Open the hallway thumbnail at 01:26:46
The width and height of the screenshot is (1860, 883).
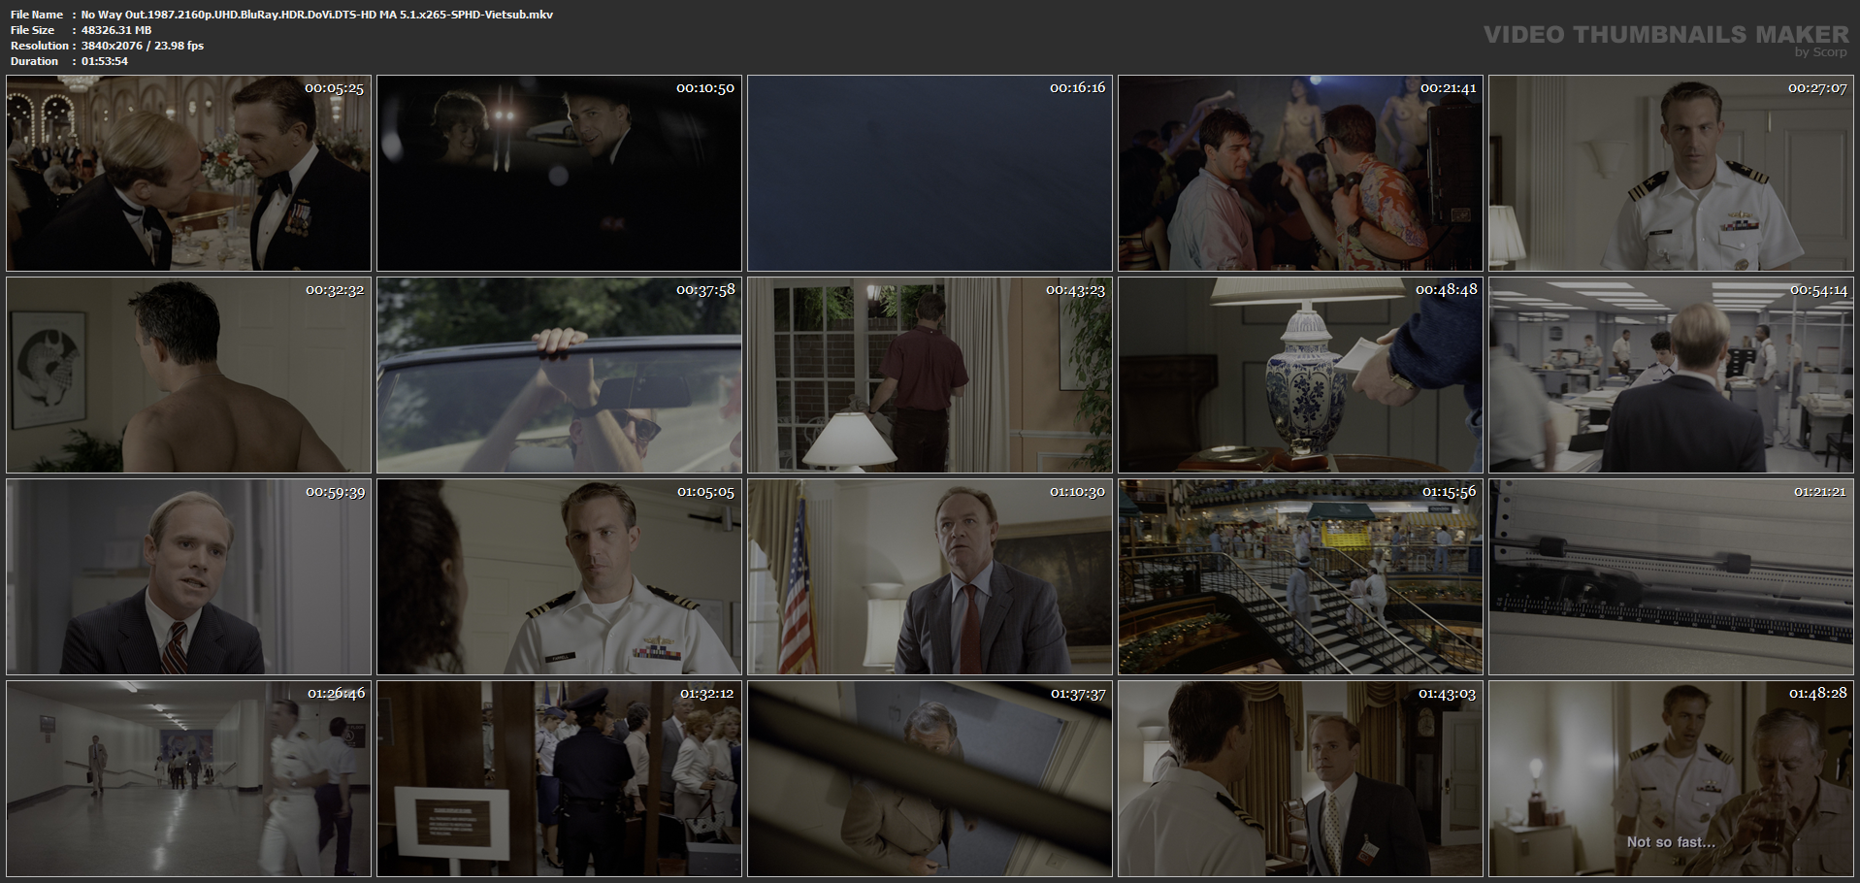188,779
